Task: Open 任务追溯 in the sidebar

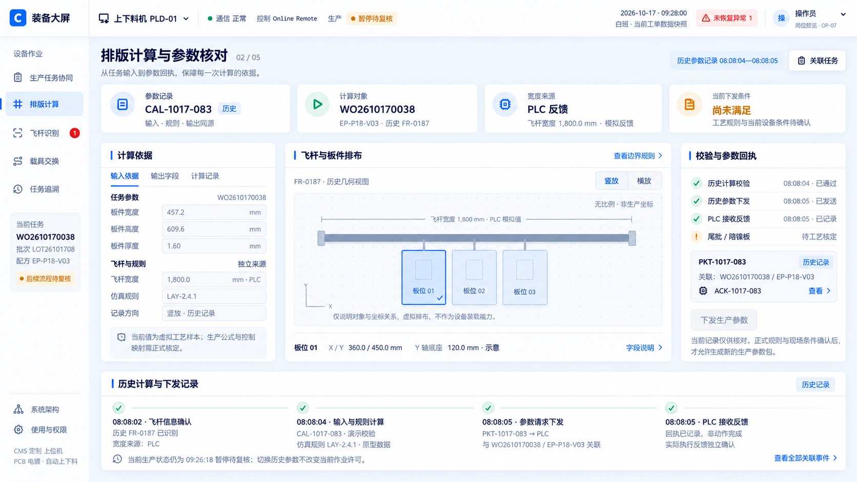Action: (45, 189)
